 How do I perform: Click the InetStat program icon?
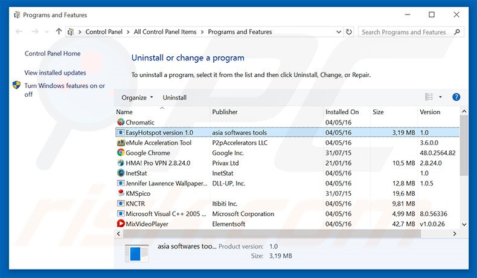tap(121, 173)
